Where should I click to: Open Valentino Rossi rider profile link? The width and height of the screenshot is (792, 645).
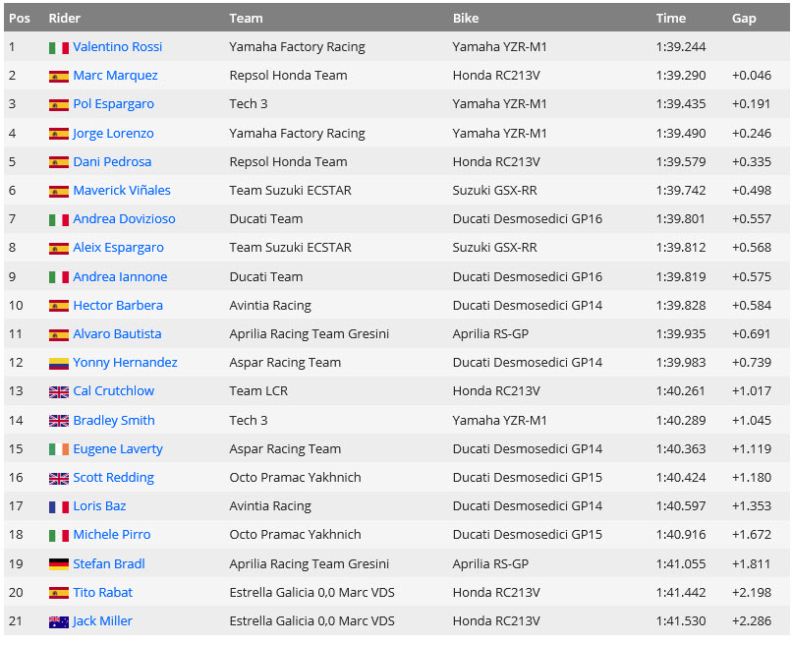click(x=117, y=47)
